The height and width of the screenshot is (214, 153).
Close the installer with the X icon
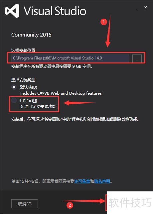146,7
